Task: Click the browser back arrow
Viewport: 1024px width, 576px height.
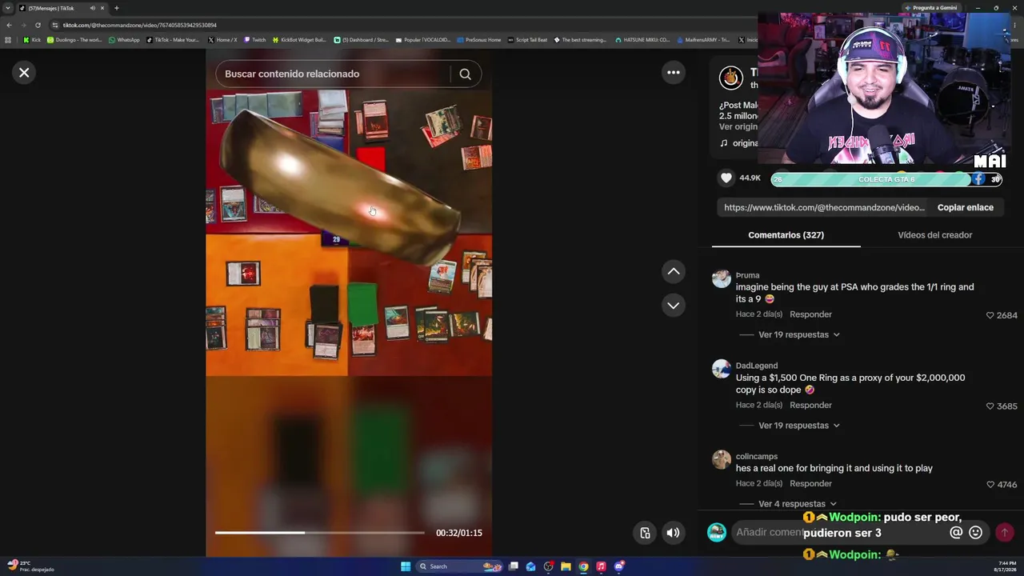Action: coord(9,25)
